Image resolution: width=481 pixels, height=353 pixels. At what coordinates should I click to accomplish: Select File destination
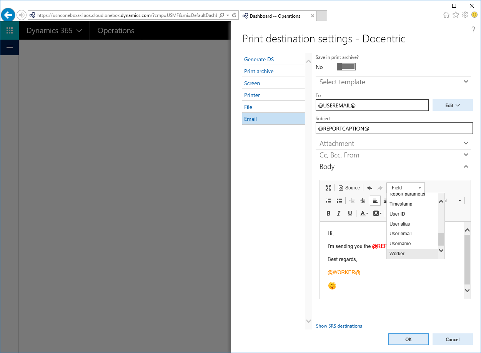pyautogui.click(x=273, y=107)
